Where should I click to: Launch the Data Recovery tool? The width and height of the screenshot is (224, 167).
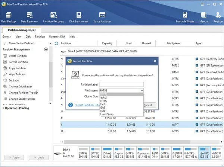click(x=29, y=17)
